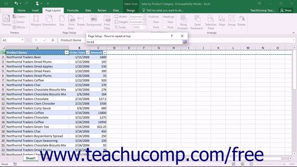Toggle Gridlines Print checkbox
297x167 pixels.
click(151, 27)
